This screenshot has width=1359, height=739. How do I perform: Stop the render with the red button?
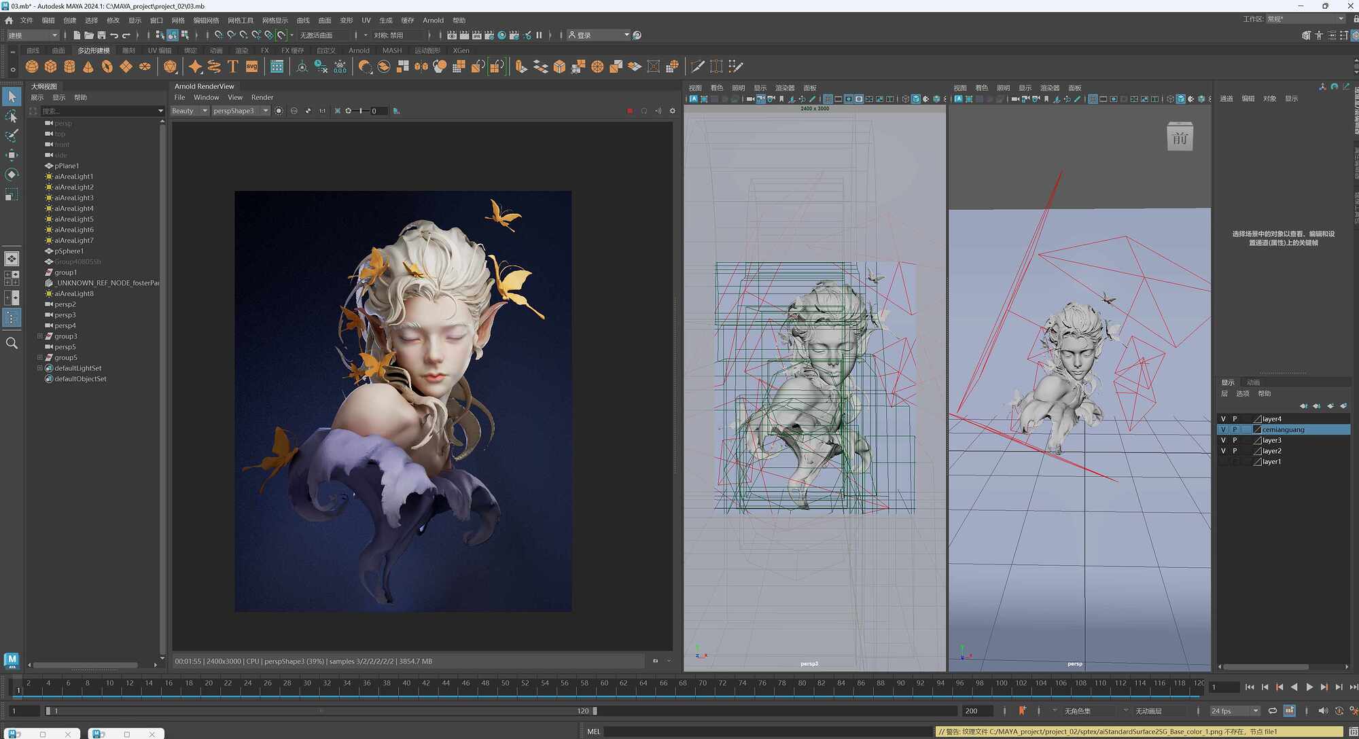pos(630,111)
